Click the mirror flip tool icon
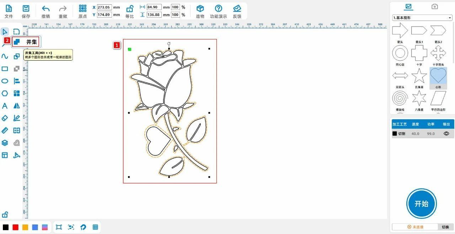The image size is (455, 234). (x=17, y=106)
